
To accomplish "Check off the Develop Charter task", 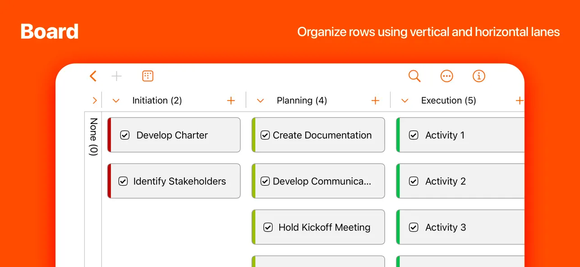I will (124, 135).
